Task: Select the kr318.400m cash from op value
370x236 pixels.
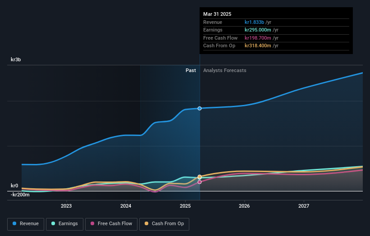Action: (258, 46)
